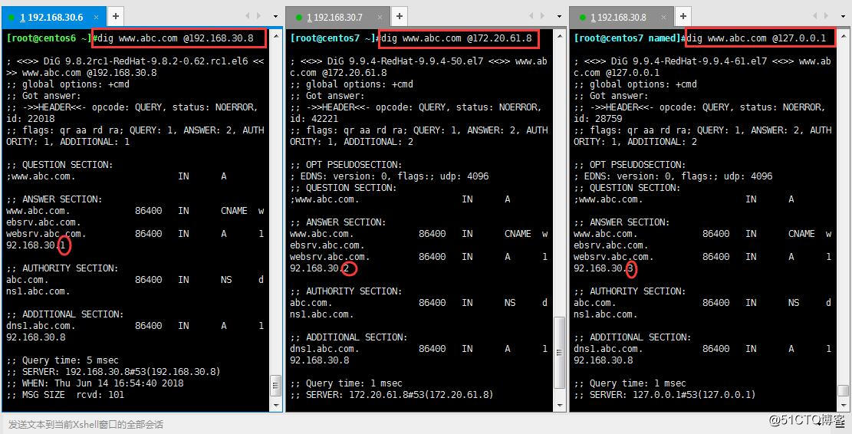
Task: Click 'ADDITIONAL SECTION' heading in right terminal
Action: coord(633,337)
